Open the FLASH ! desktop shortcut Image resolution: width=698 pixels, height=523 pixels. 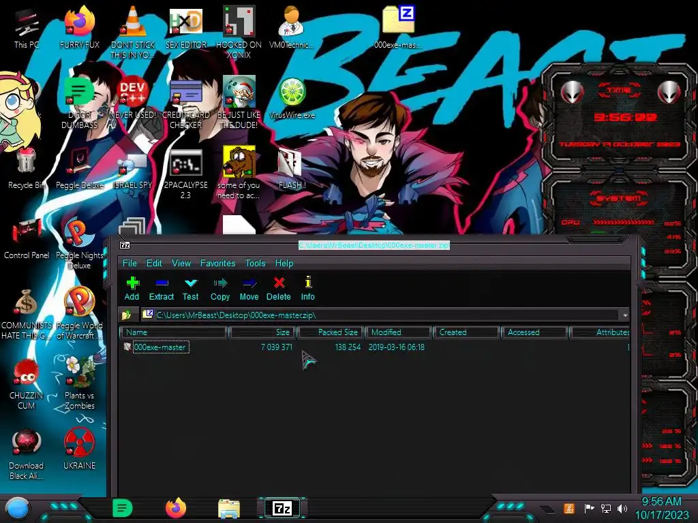pos(292,169)
